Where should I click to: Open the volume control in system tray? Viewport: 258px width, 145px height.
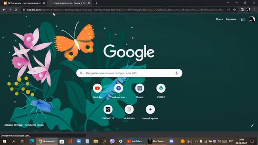pos(219,141)
